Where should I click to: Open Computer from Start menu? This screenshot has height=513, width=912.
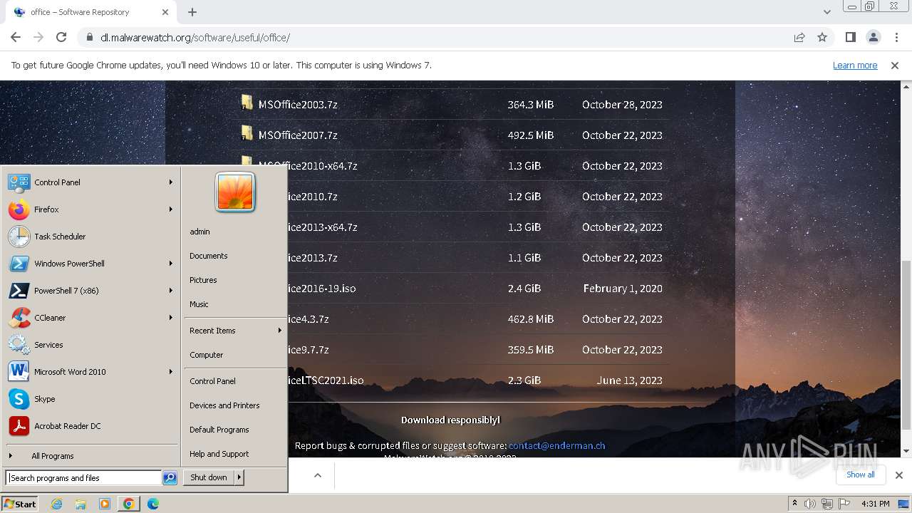pyautogui.click(x=207, y=355)
